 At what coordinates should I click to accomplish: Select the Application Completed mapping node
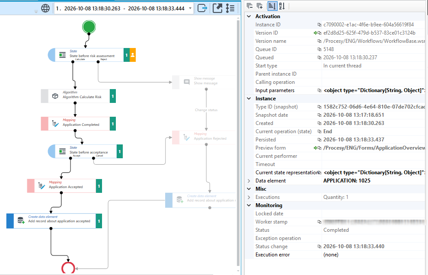[x=78, y=124]
